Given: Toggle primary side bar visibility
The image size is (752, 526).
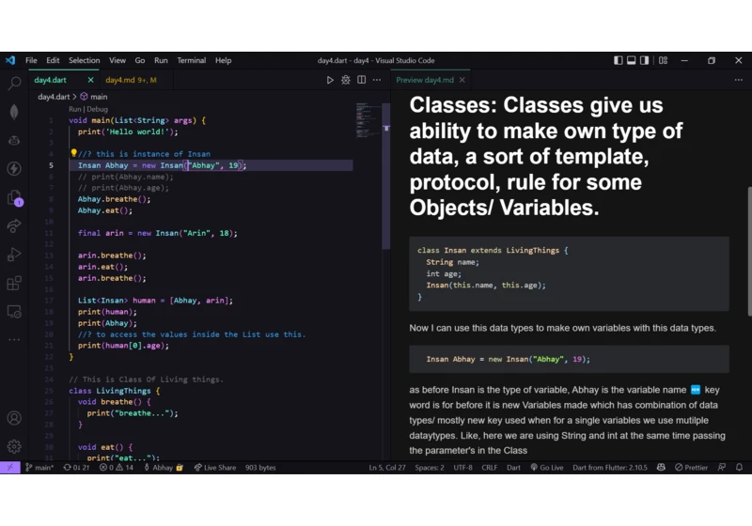Looking at the screenshot, I should pyautogui.click(x=619, y=60).
